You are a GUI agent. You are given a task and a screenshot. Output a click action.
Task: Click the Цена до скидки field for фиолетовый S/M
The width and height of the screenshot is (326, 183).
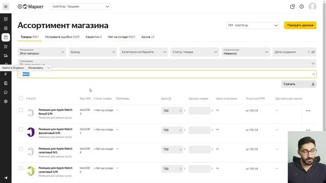coord(199,130)
